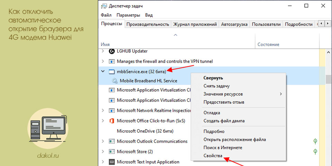The image size is (332, 166).
Task: Maximize the Диспетчер задач window
Action: click(306, 6)
